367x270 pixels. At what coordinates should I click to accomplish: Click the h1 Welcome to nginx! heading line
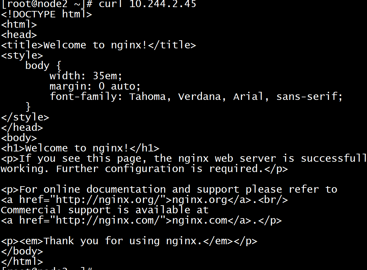point(80,148)
